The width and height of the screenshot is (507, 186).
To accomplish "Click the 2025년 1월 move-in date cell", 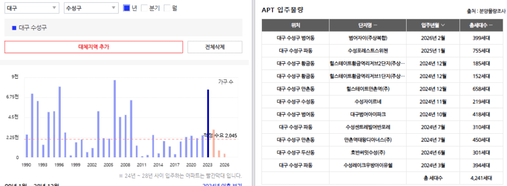I will point(433,51).
